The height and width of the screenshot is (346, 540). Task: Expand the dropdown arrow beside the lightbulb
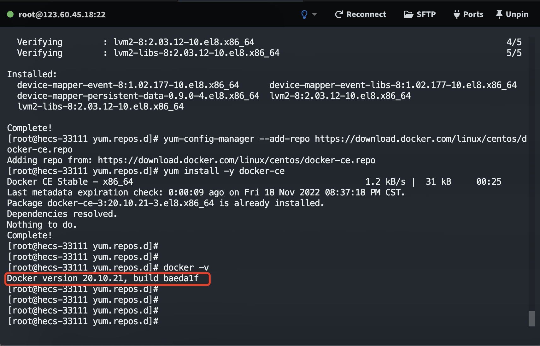(314, 15)
